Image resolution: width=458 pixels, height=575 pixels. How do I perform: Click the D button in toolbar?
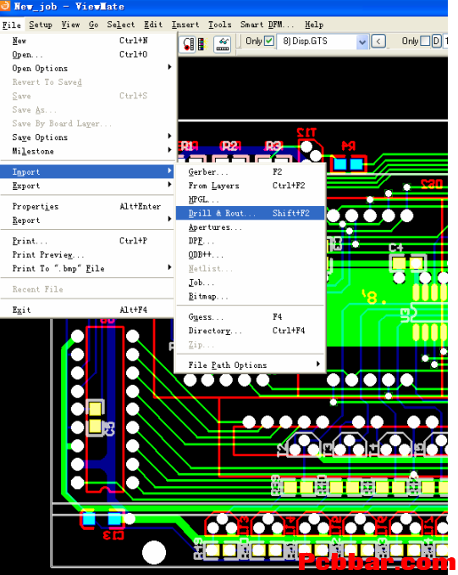tap(436, 41)
